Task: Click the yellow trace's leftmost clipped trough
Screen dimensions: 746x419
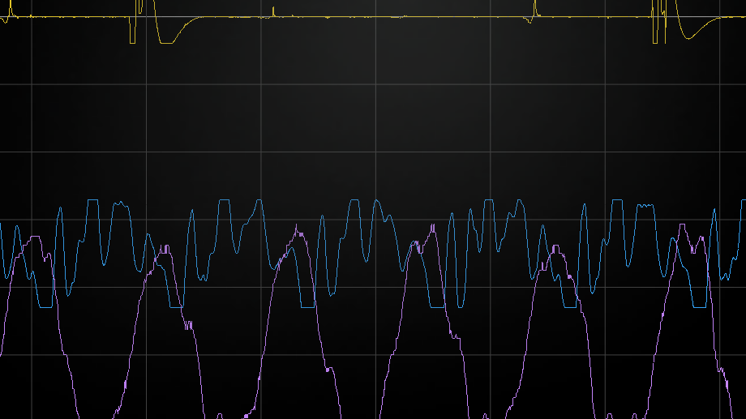Action: [x=166, y=42]
